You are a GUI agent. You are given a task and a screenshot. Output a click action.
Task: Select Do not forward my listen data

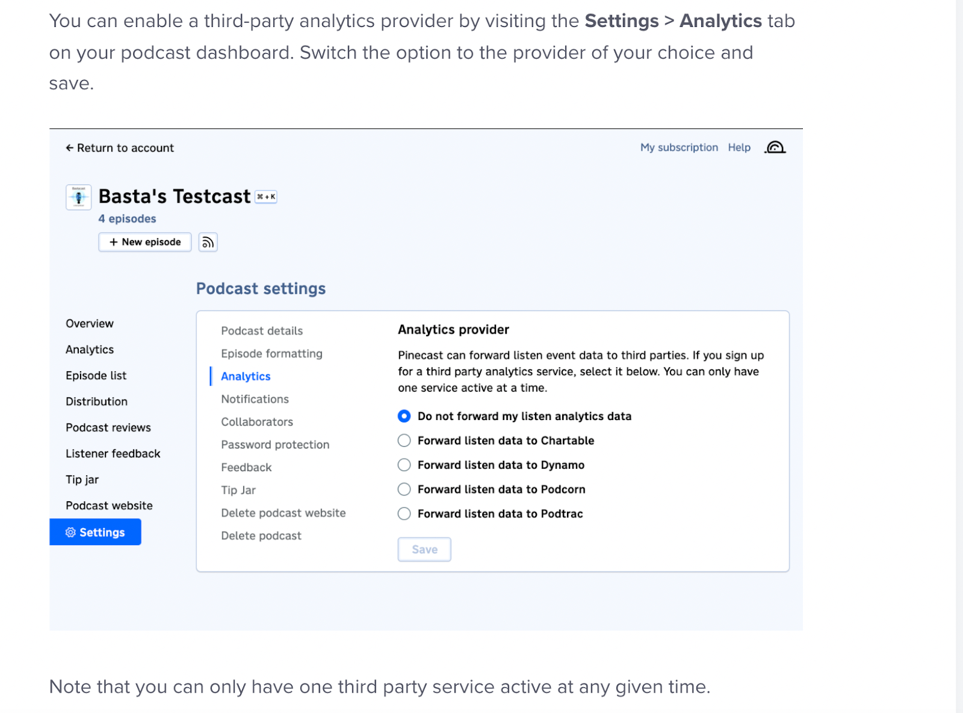pos(404,416)
